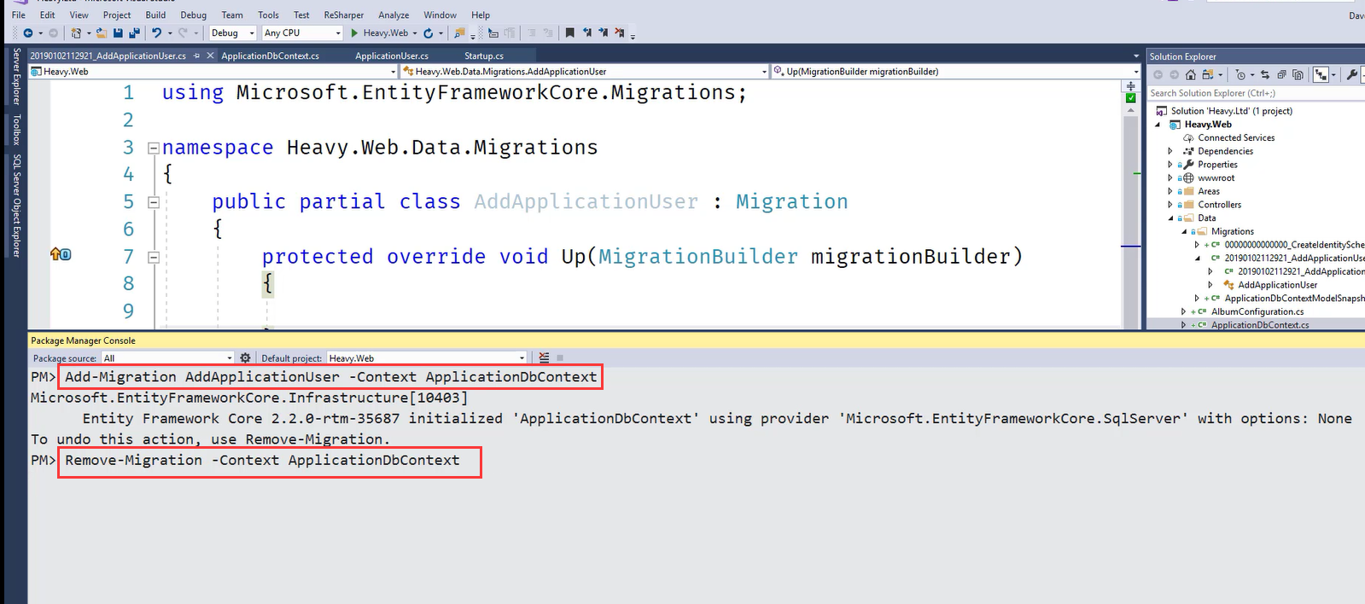Expand the Controllers folder node

(1170, 205)
